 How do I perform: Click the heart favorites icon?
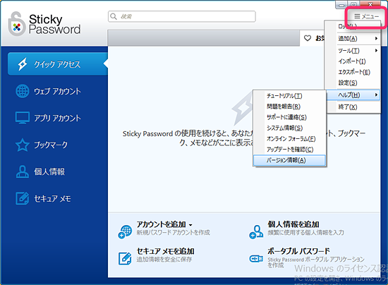(x=308, y=38)
